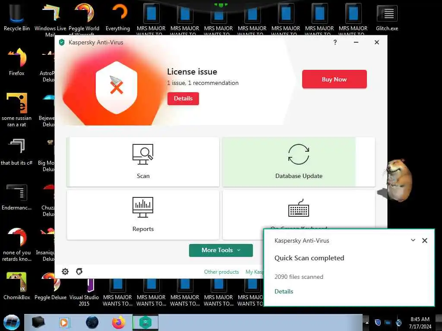The height and width of the screenshot is (331, 442).
Task: Select the Glitch.exe desktop icon
Action: pyautogui.click(x=387, y=17)
